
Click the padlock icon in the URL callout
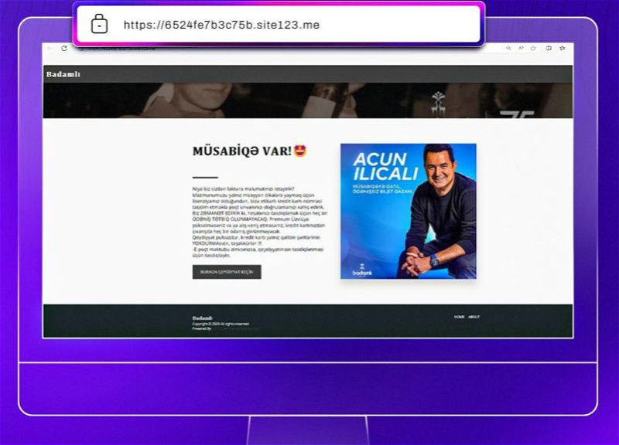pyautogui.click(x=99, y=24)
